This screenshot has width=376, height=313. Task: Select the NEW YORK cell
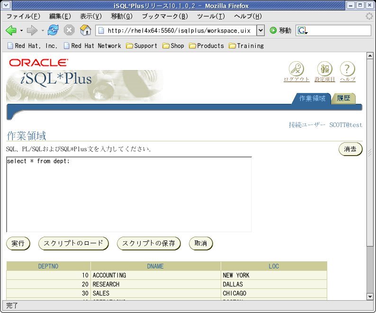[274, 275]
